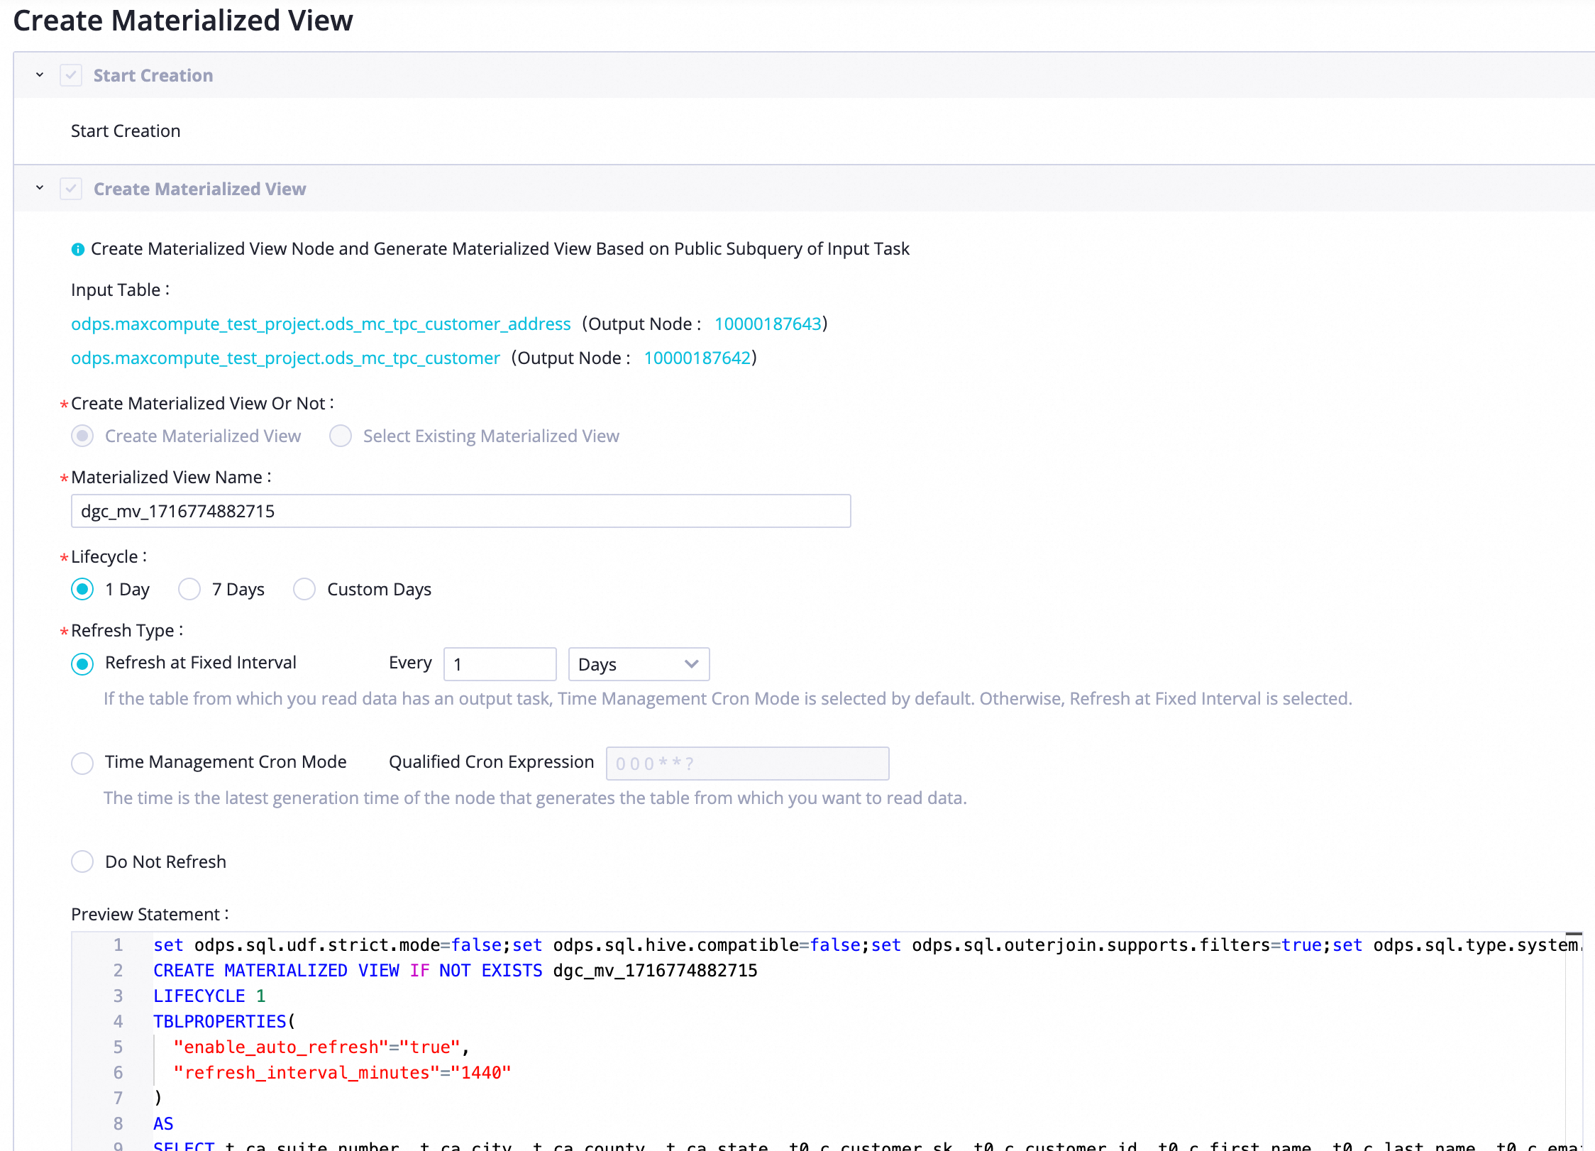Collapse the Start Creation section

click(40, 75)
